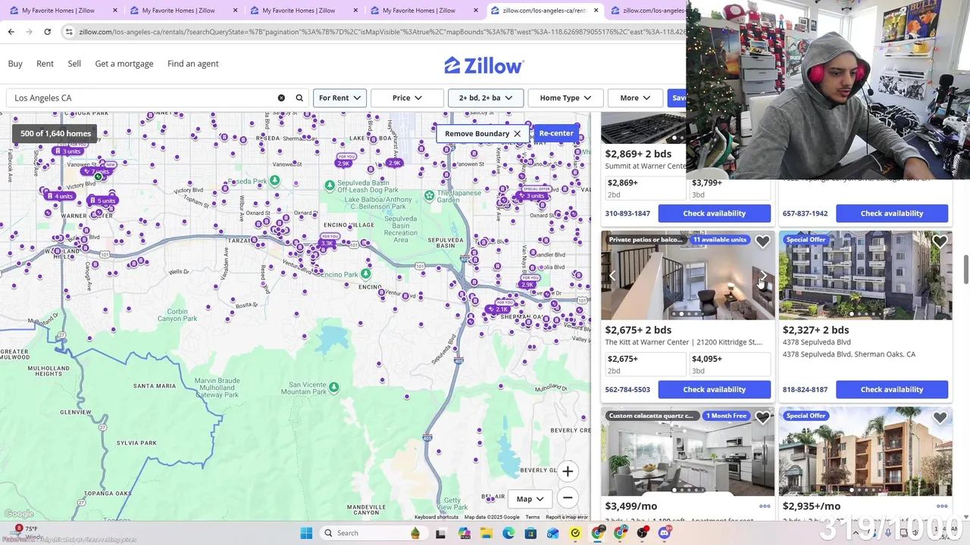The height and width of the screenshot is (545, 970).
Task: Zoom out on the map
Action: (x=568, y=497)
